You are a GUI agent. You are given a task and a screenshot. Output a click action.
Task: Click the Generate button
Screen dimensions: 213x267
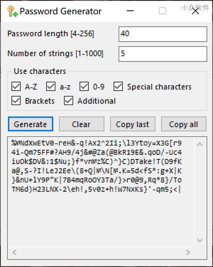tap(30, 124)
